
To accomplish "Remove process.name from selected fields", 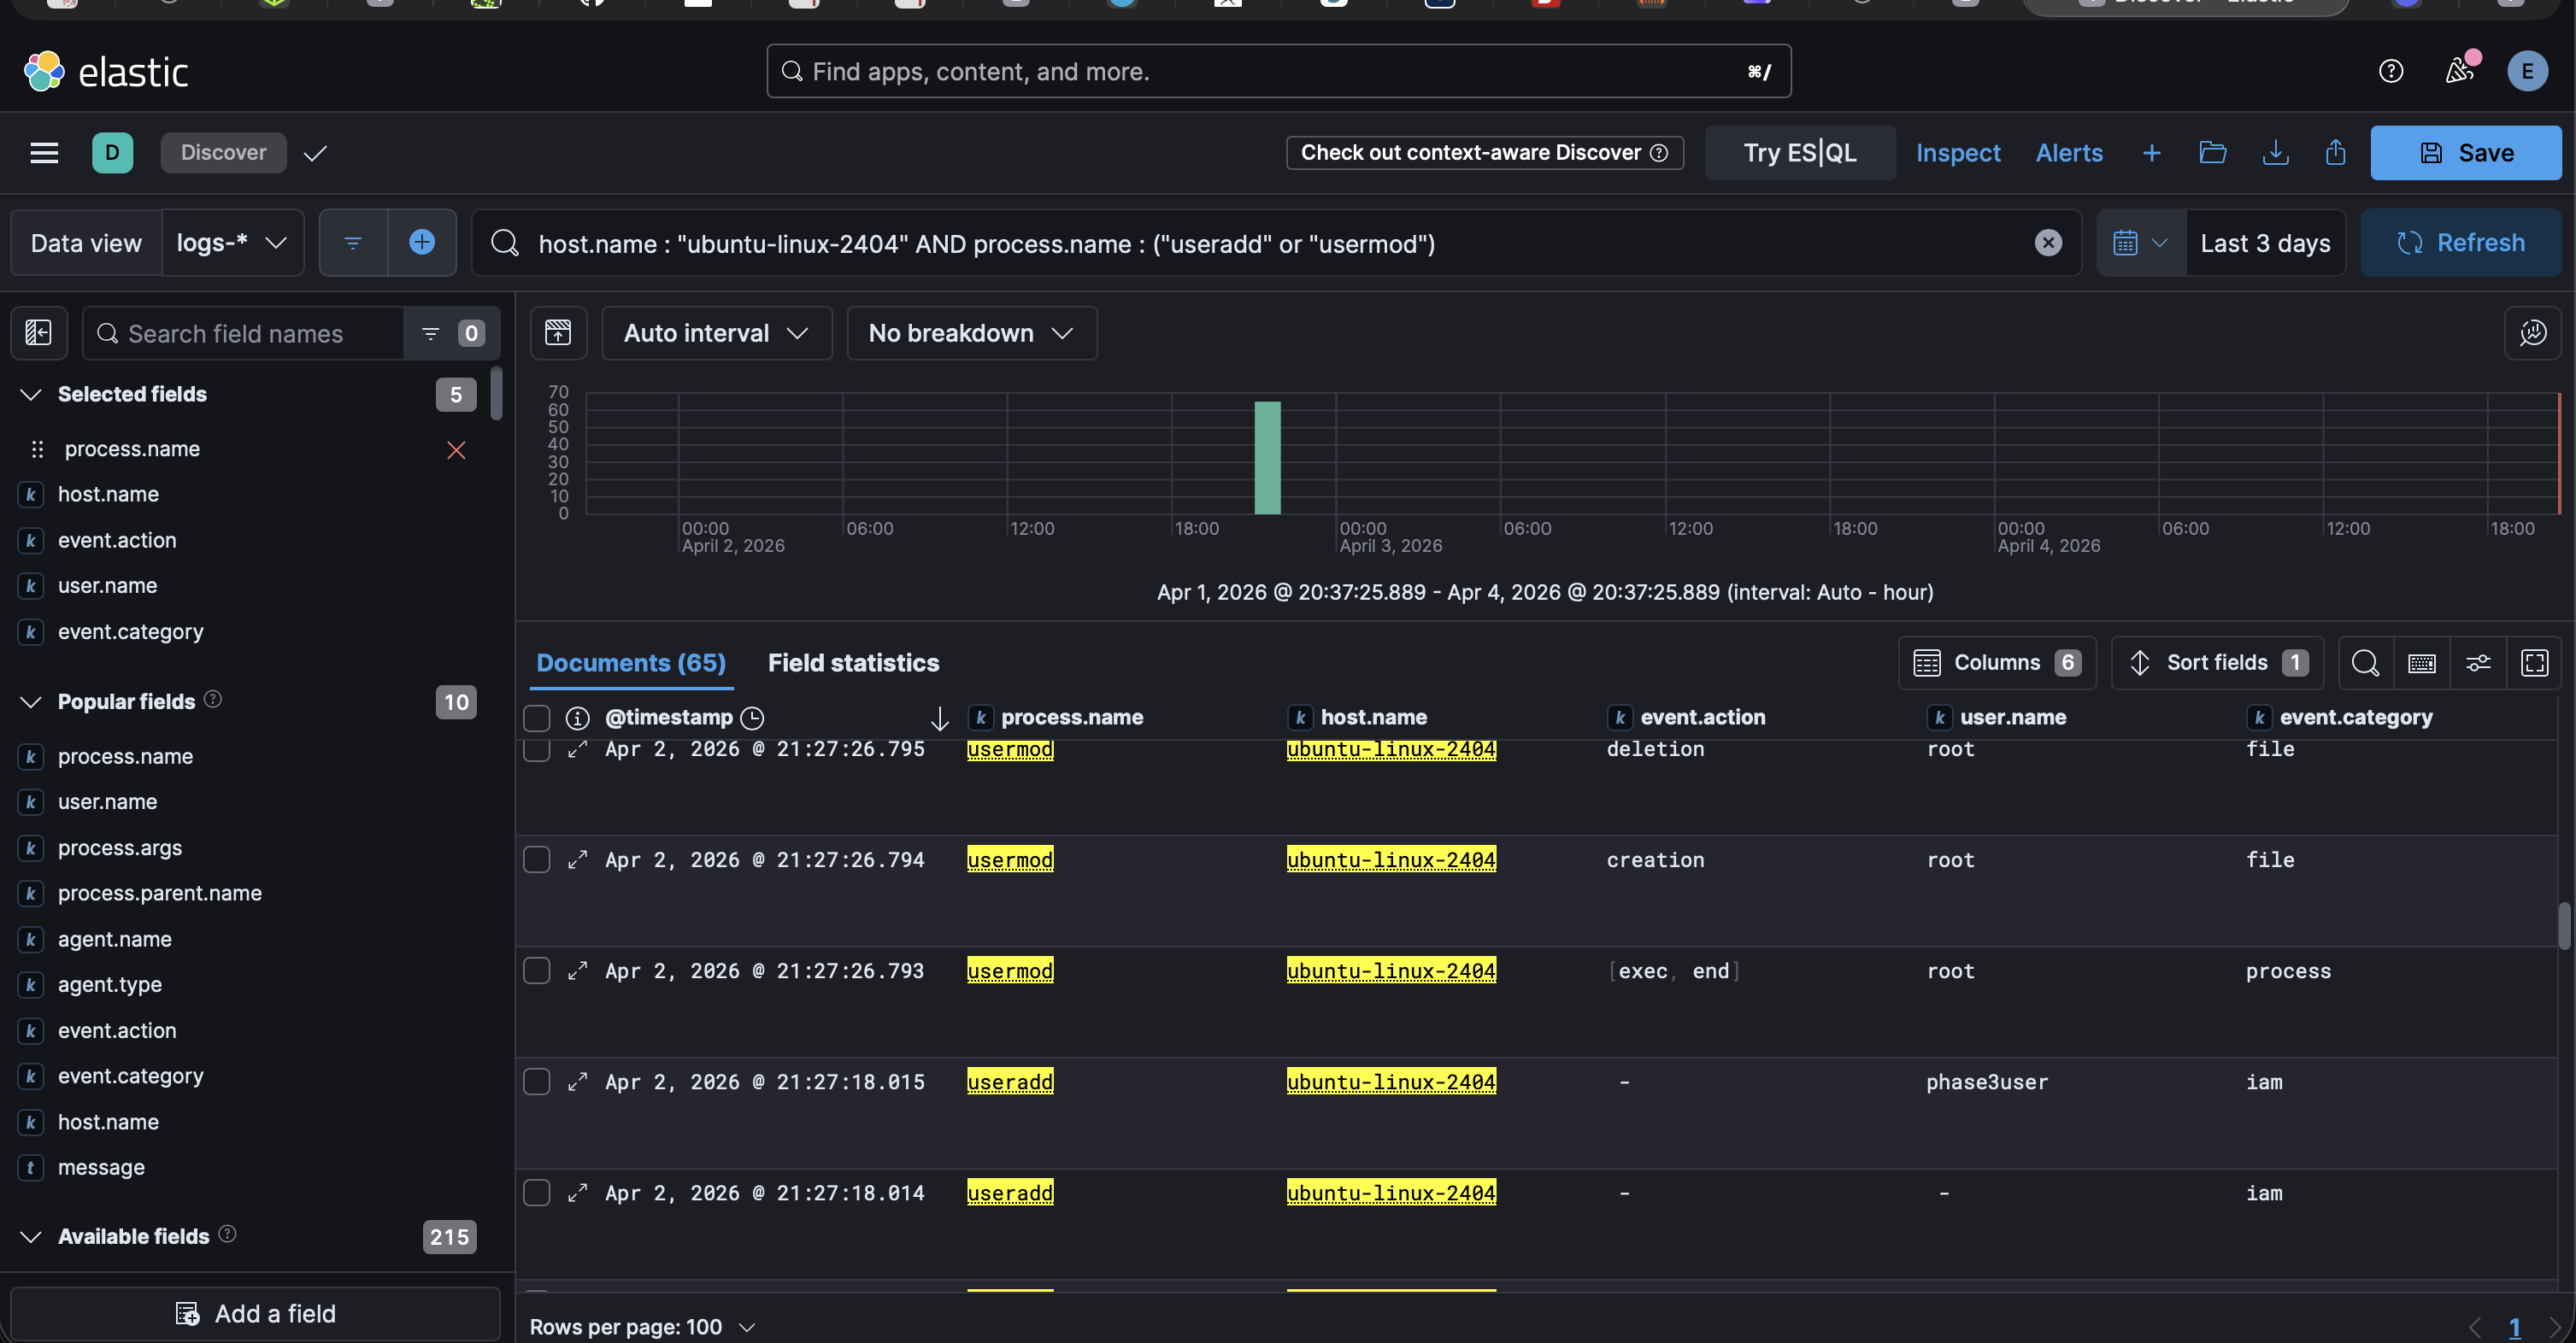I will point(456,449).
